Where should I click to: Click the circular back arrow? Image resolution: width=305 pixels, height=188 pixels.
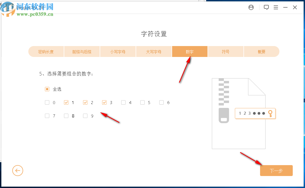[x=18, y=171]
